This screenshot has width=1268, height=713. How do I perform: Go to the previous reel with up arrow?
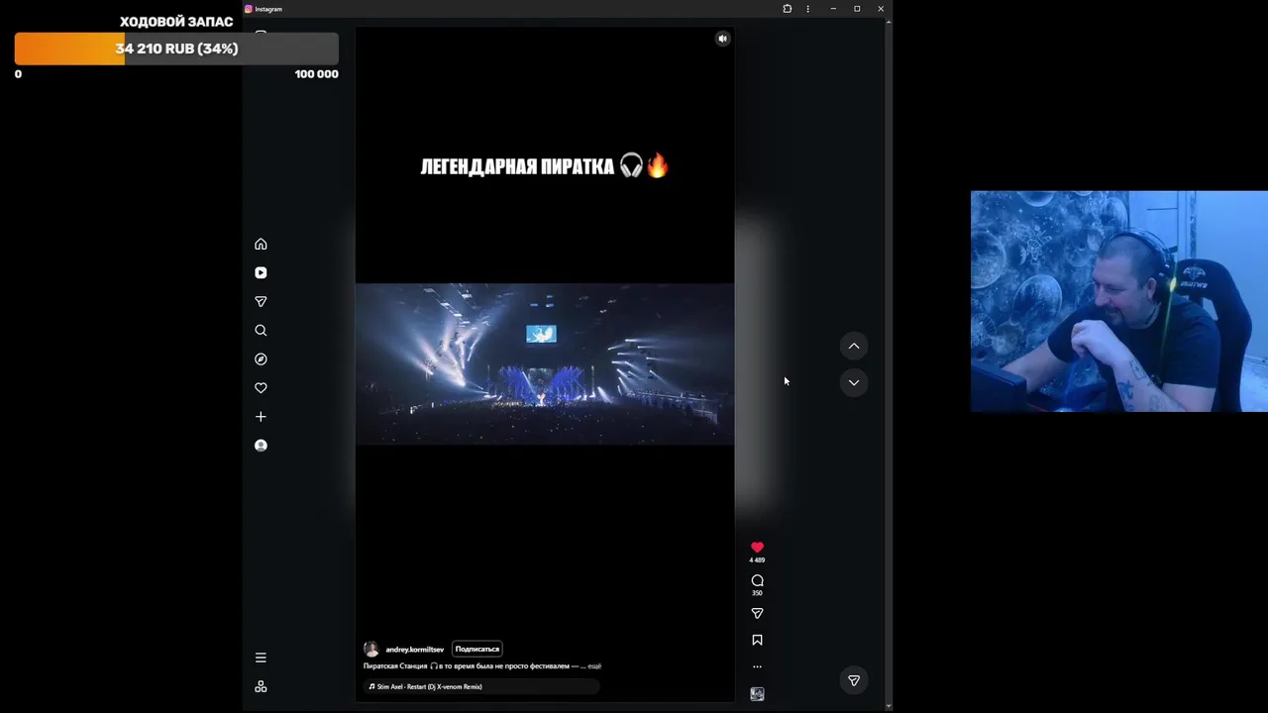pyautogui.click(x=854, y=346)
